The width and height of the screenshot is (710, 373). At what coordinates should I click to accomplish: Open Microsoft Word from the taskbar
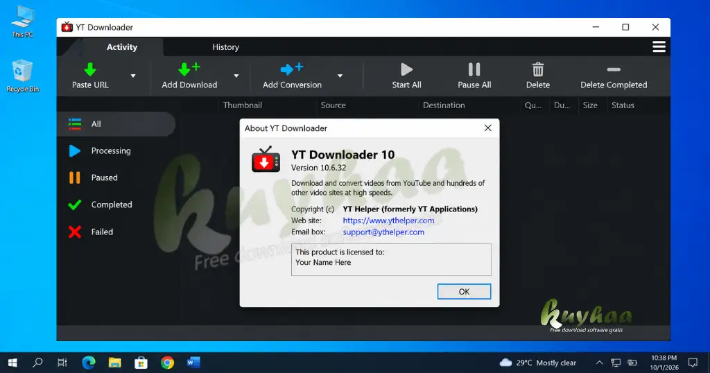point(193,363)
